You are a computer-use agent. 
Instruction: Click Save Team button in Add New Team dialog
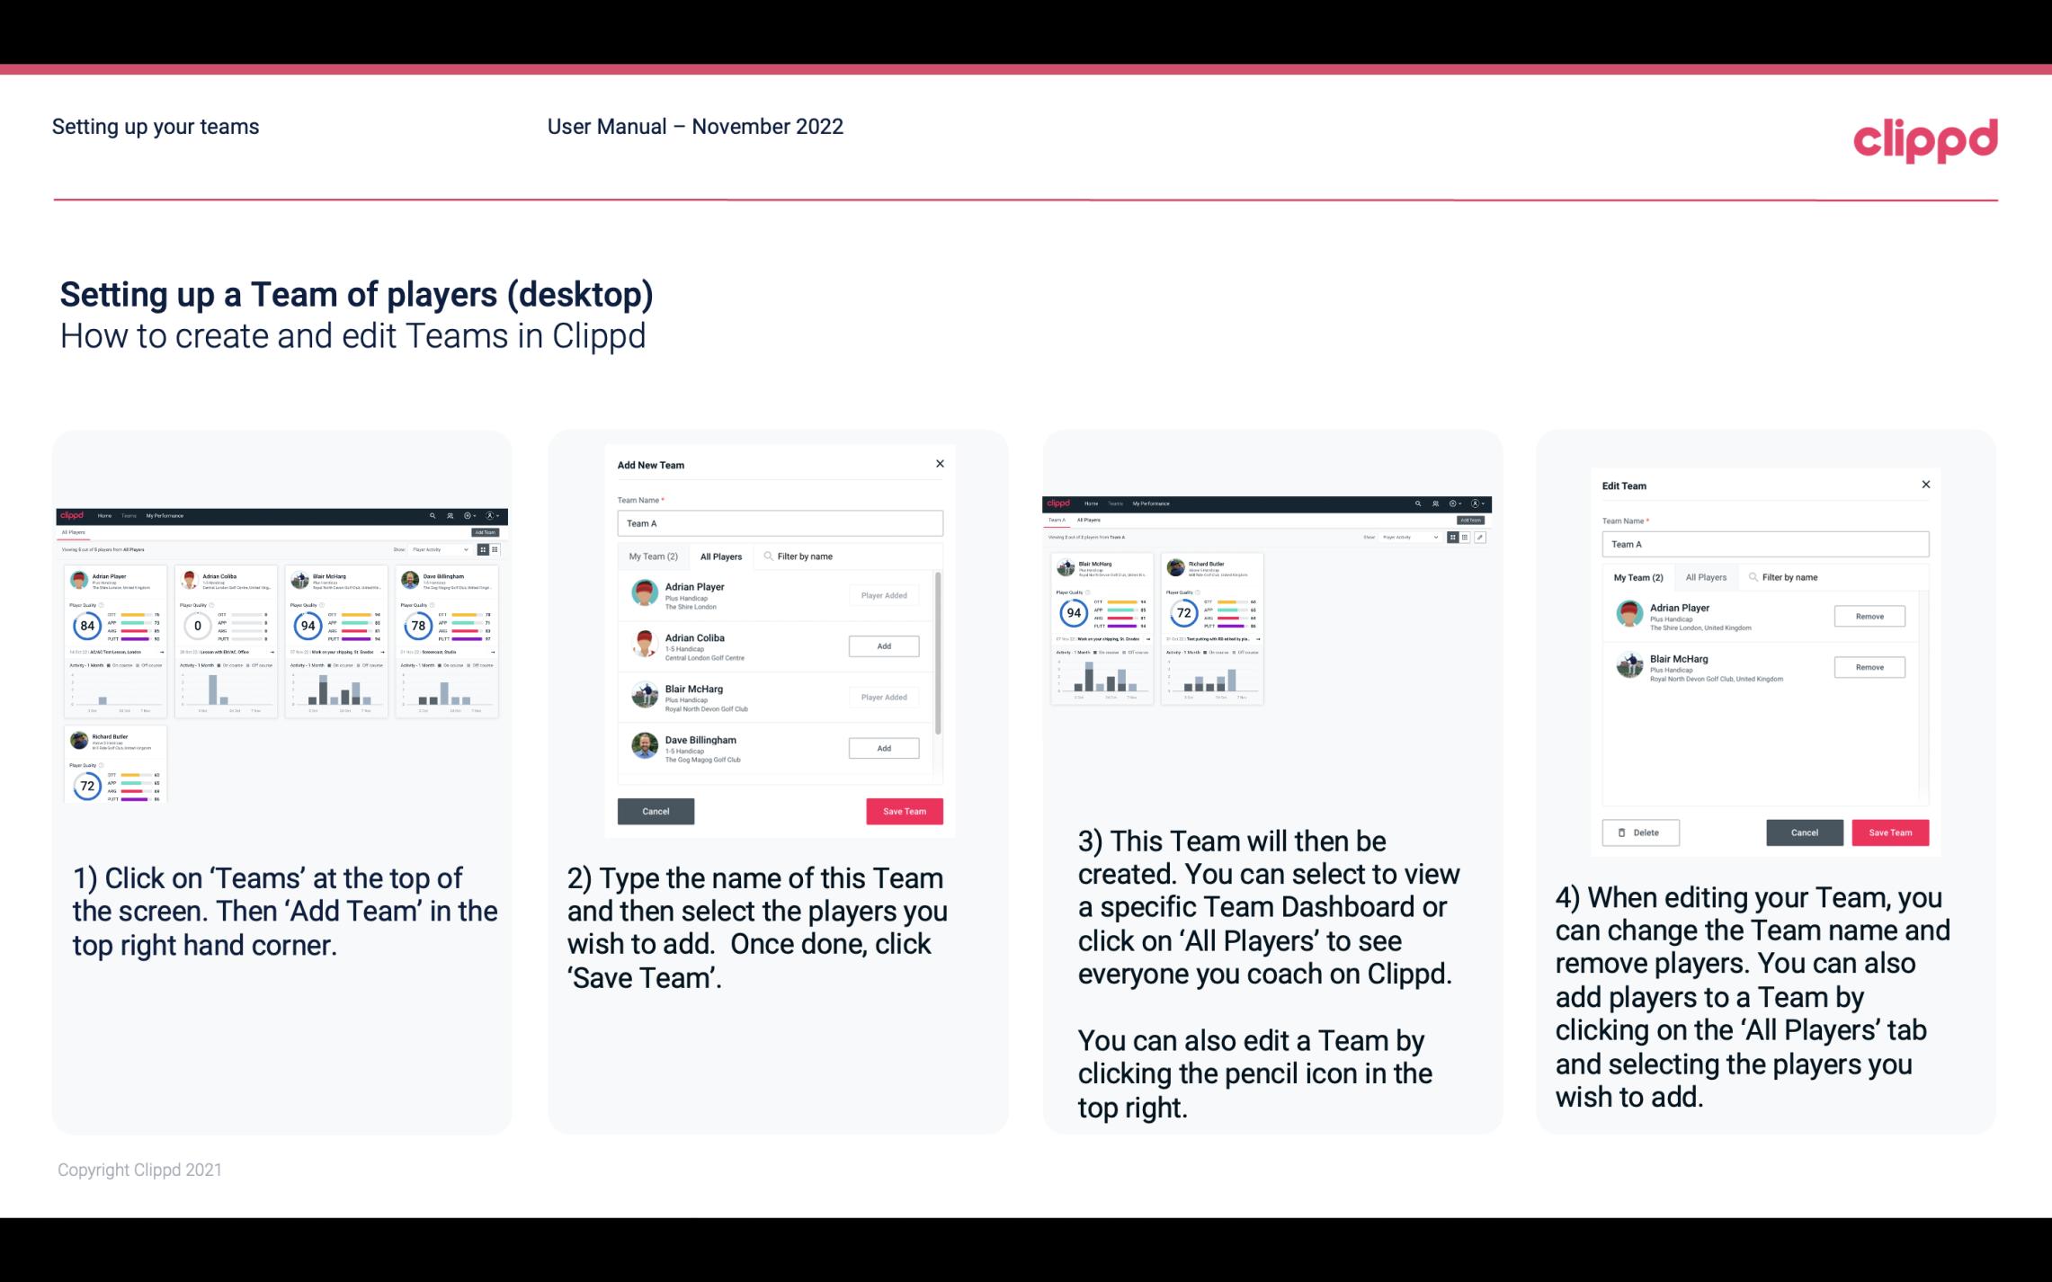click(903, 811)
